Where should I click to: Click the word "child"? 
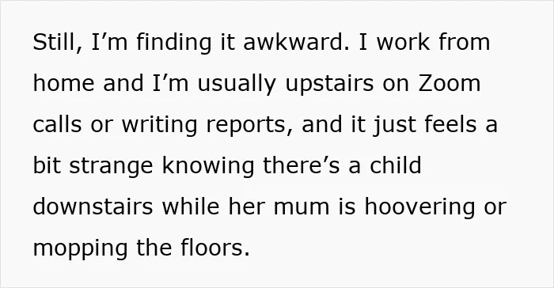point(396,165)
